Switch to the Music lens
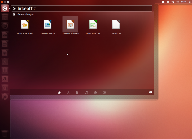The image size is (192, 139). pos(86,93)
